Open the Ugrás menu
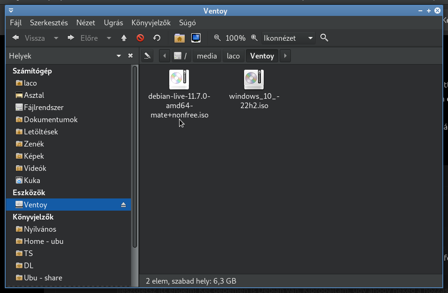The width and height of the screenshot is (448, 293). pos(114,23)
